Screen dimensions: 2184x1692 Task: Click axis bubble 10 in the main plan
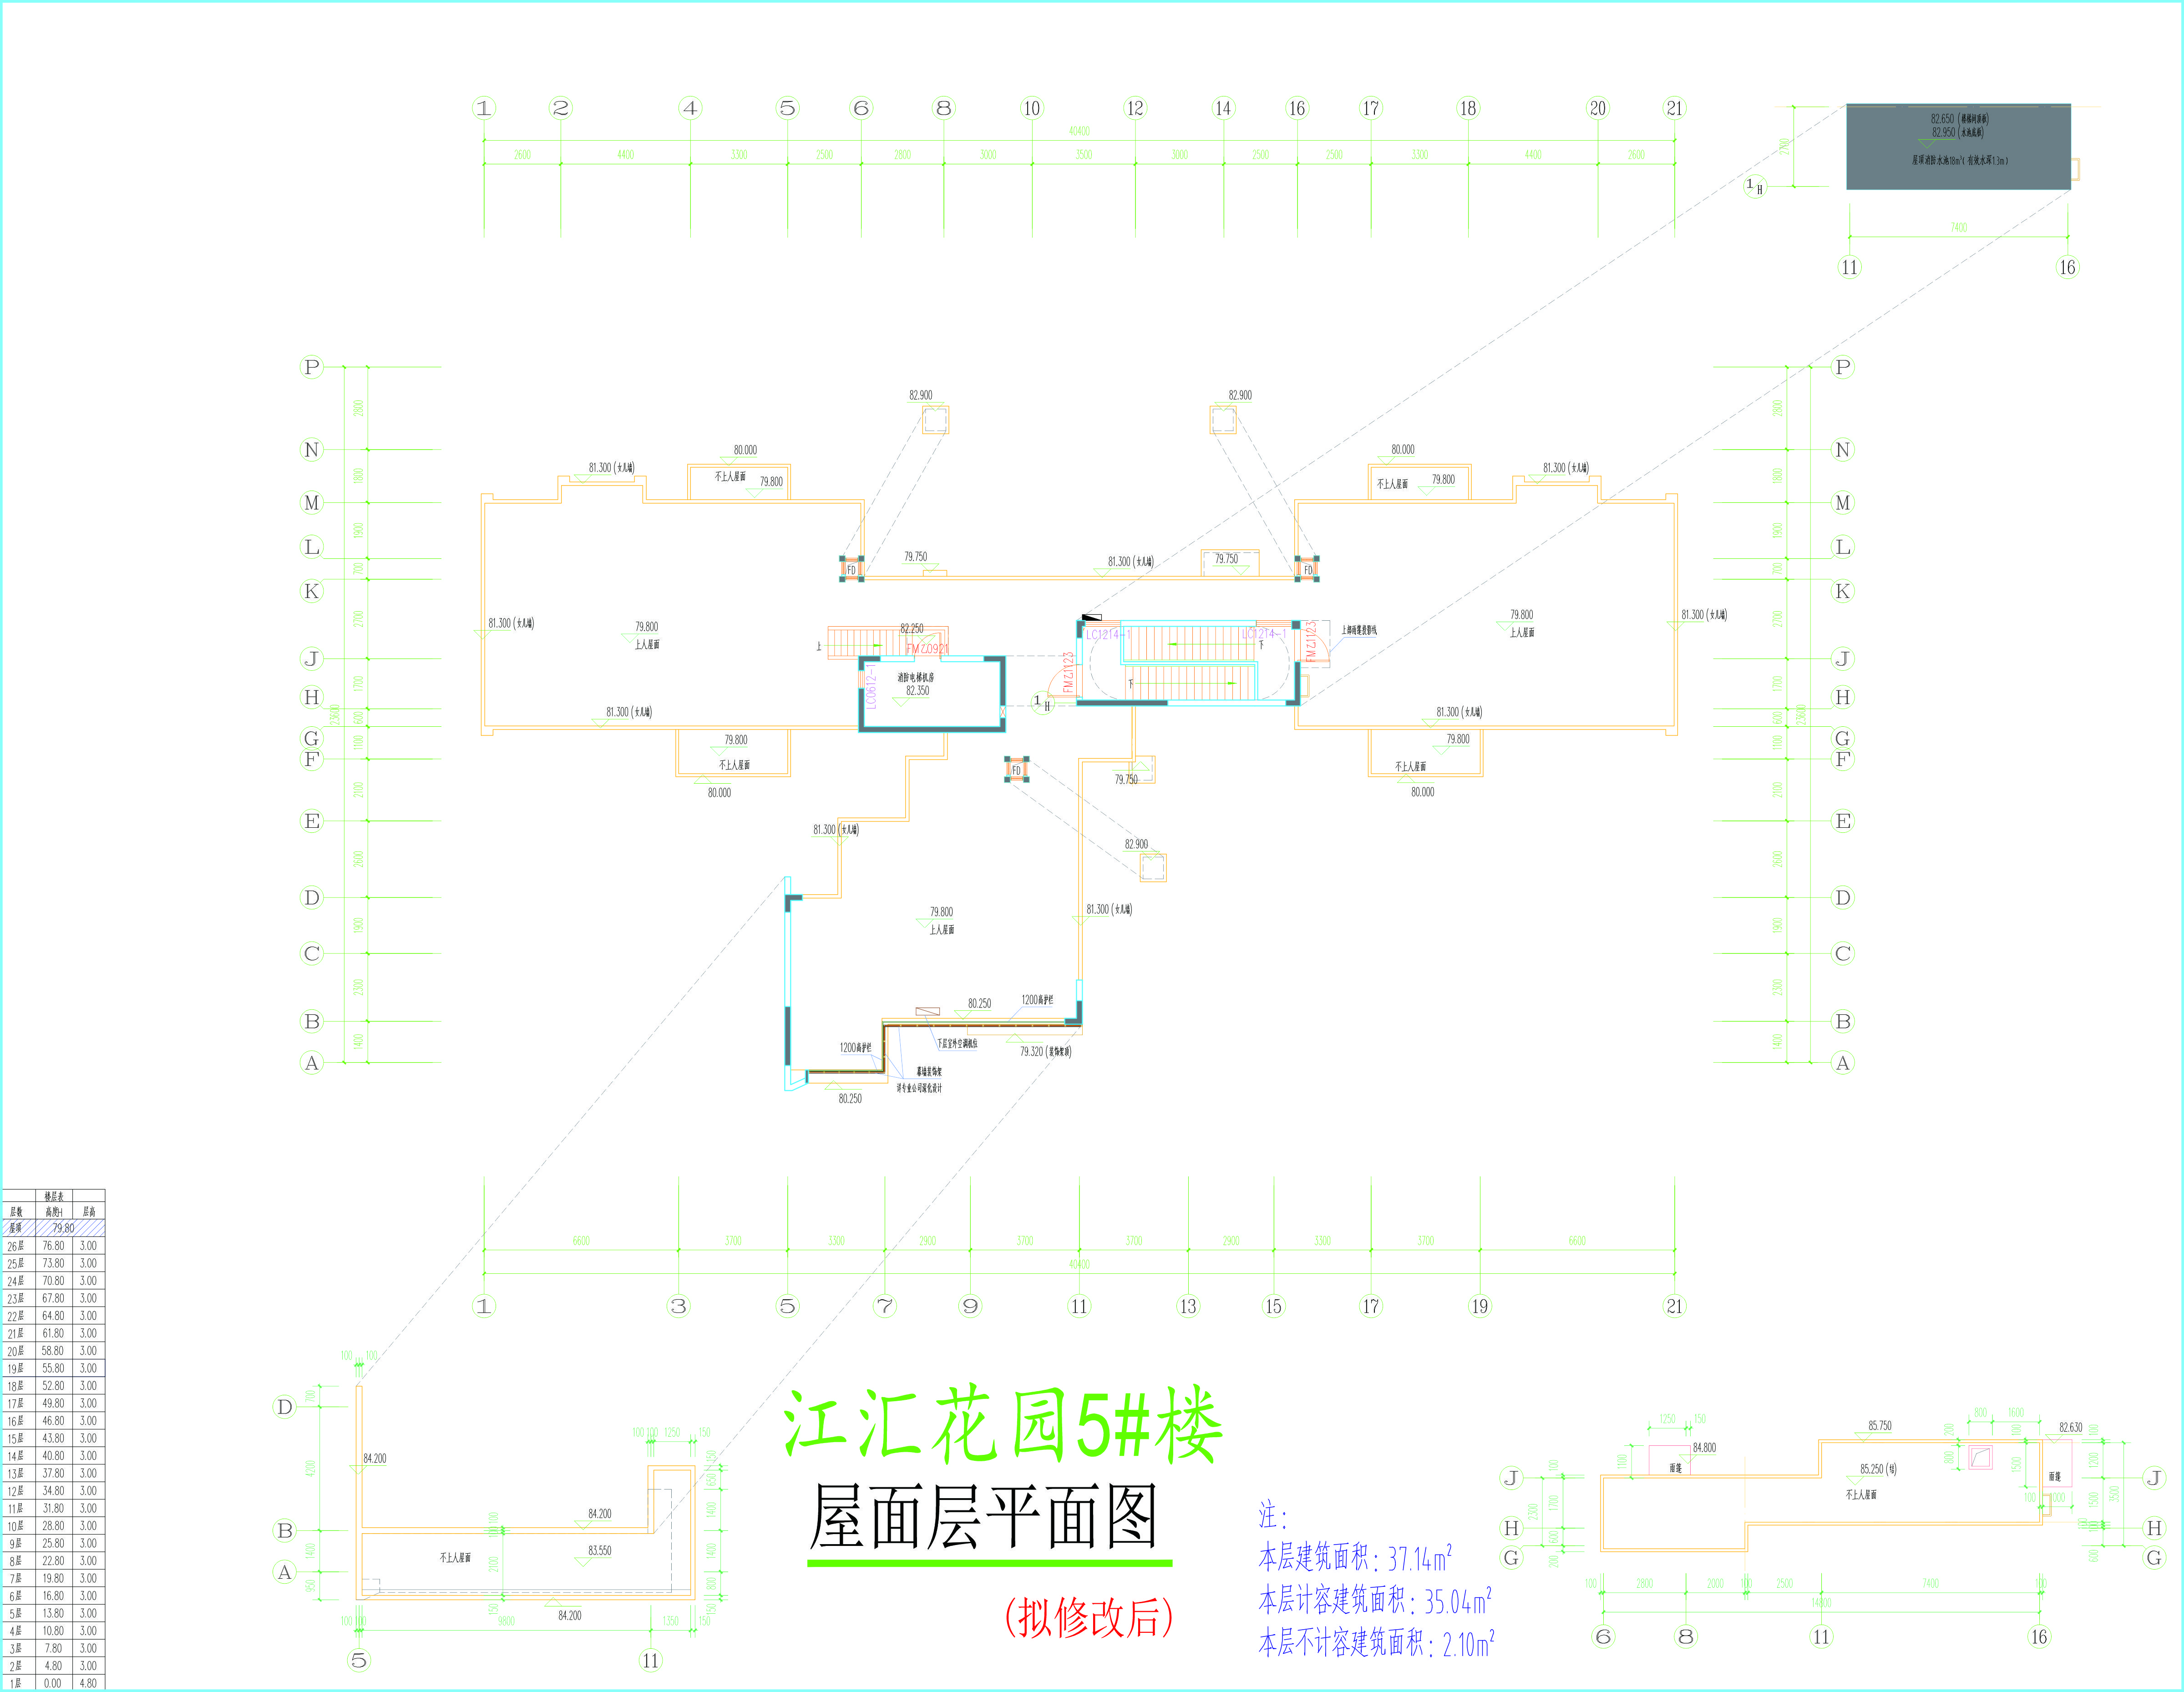(1032, 108)
